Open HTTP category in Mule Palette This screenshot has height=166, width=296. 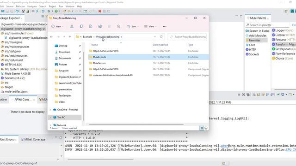click(x=251, y=49)
